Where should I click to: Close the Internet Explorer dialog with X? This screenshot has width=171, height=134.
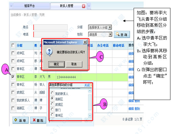85,42
